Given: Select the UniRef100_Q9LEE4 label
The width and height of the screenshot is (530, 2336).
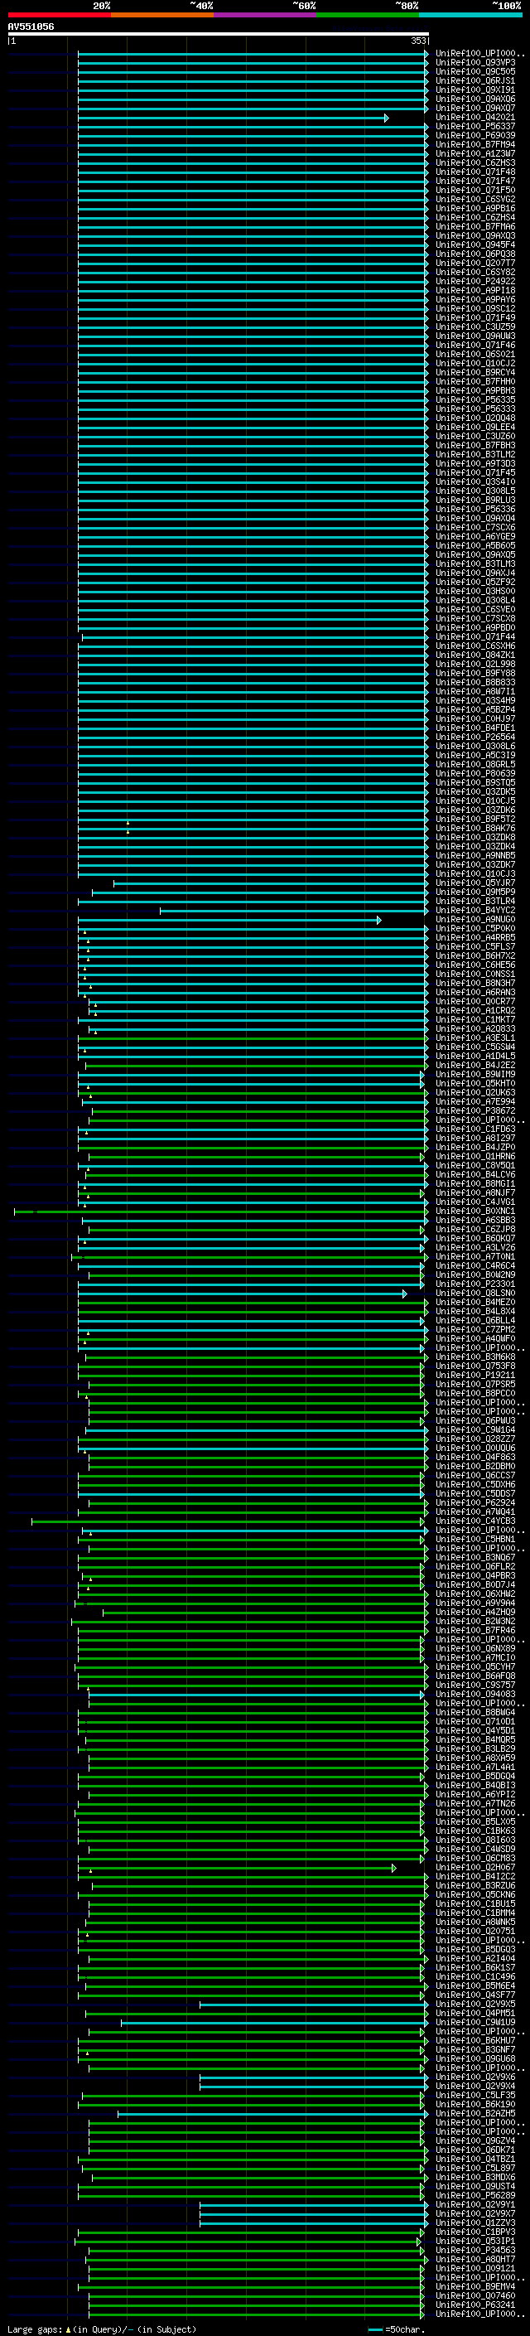Looking at the screenshot, I should (x=475, y=427).
